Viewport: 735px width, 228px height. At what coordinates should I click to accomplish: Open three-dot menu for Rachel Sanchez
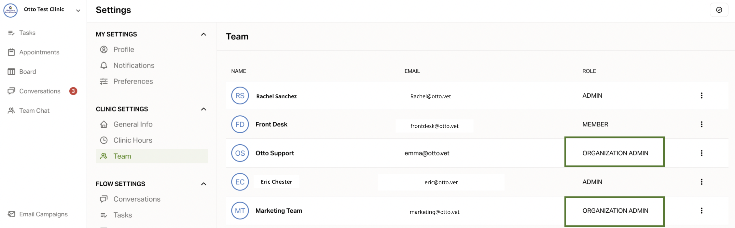(x=701, y=95)
